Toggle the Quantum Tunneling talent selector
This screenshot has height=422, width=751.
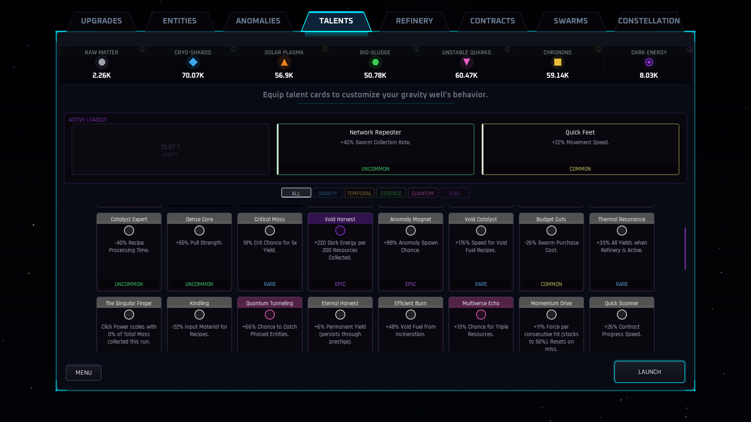269,315
